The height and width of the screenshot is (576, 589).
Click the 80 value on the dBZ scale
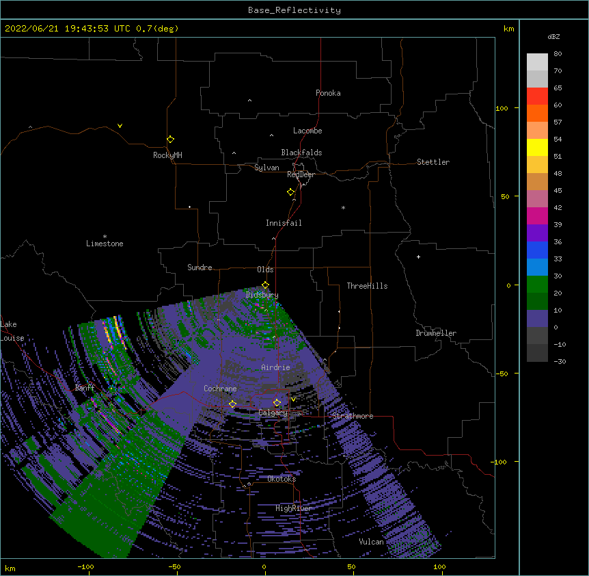[558, 54]
